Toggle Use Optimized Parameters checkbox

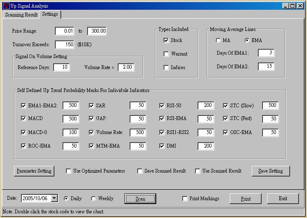pyautogui.click(x=69, y=171)
